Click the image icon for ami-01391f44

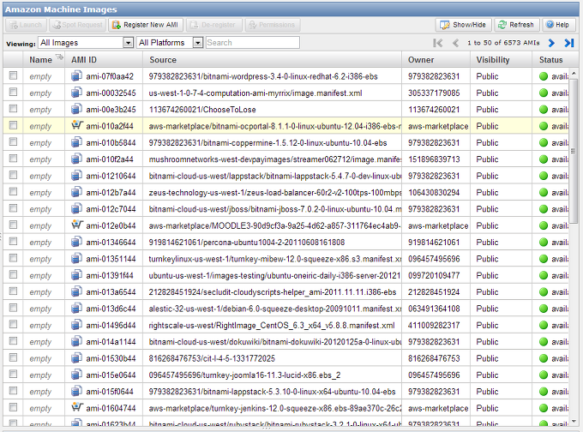tap(76, 275)
